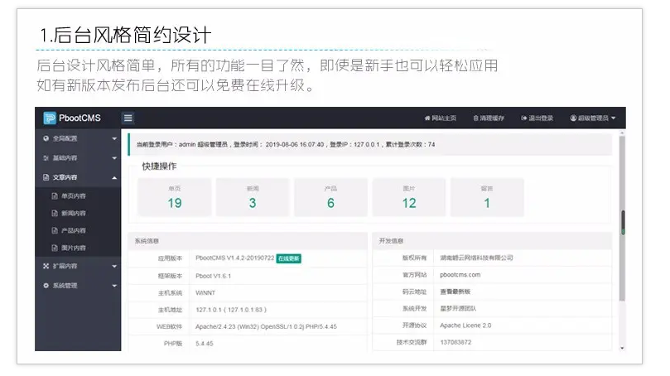Click the user avatar icon for 超级管理员
Image resolution: width=670 pixels, height=376 pixels.
(x=573, y=118)
